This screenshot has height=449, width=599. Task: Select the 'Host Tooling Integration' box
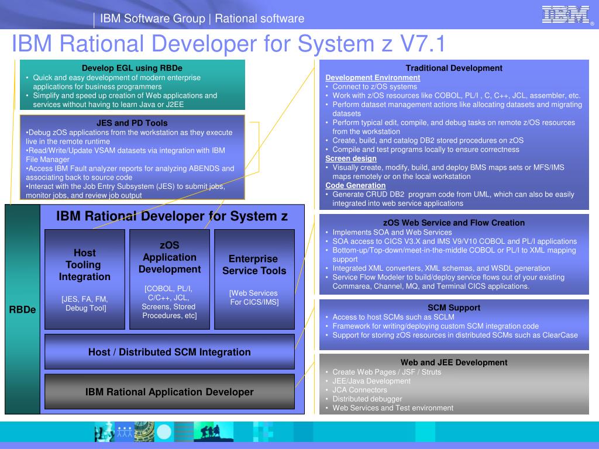click(x=85, y=279)
